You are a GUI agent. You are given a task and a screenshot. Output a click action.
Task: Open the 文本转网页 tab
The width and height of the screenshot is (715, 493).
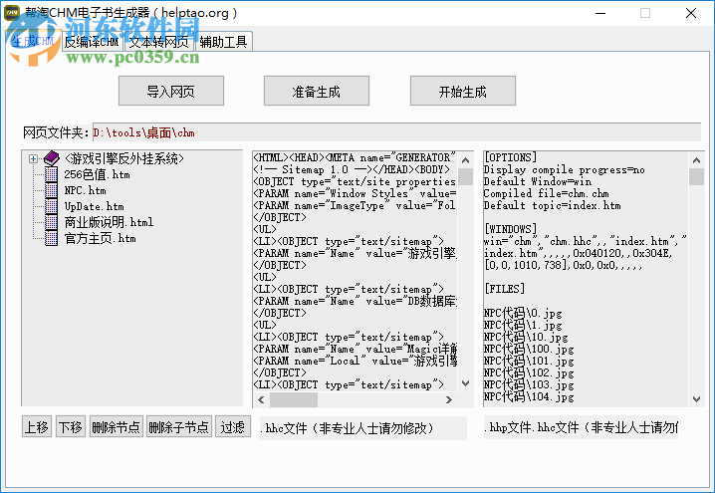click(x=158, y=42)
